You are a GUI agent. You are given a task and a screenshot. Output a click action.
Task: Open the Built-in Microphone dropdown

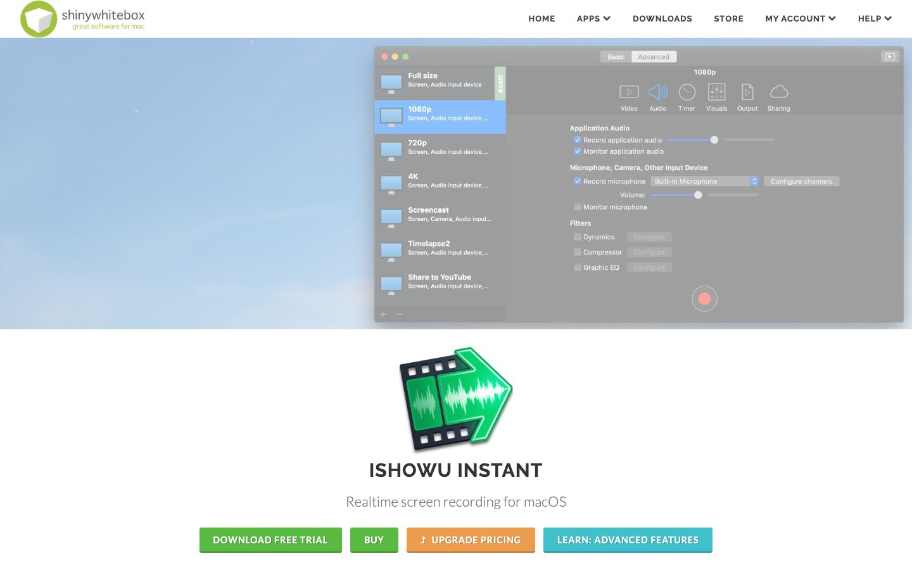[704, 181]
